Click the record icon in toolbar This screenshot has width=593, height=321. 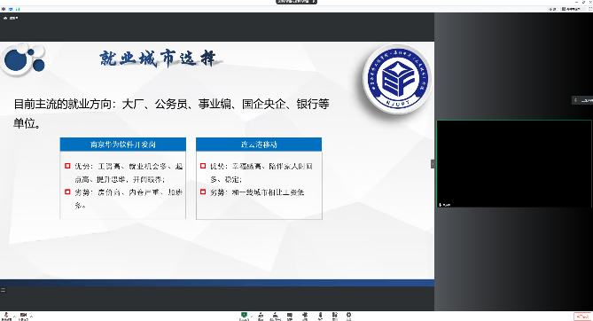[x=305, y=316]
